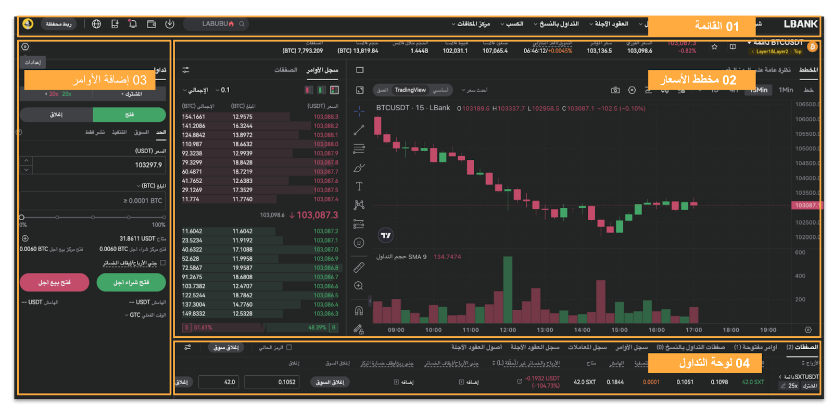Expand the BTCUSDT pair selector
This screenshot has height=405, width=833.
click(x=775, y=43)
